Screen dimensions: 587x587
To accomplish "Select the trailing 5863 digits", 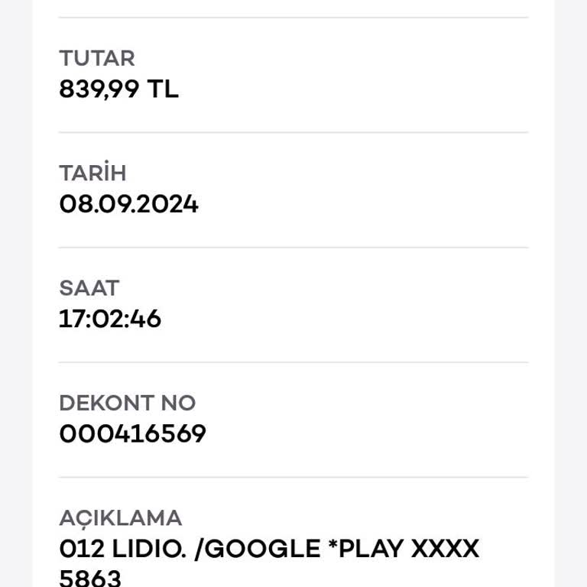I will (x=90, y=577).
